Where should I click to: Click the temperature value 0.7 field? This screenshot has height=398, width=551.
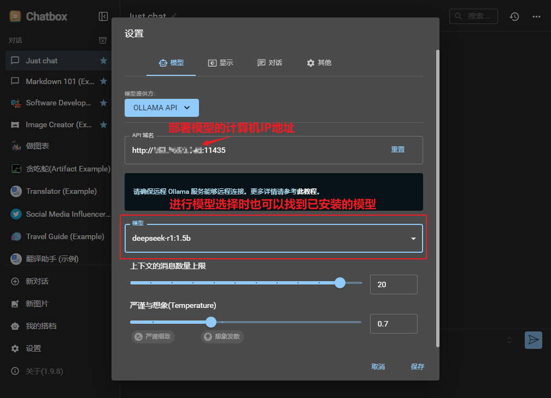pyautogui.click(x=394, y=324)
